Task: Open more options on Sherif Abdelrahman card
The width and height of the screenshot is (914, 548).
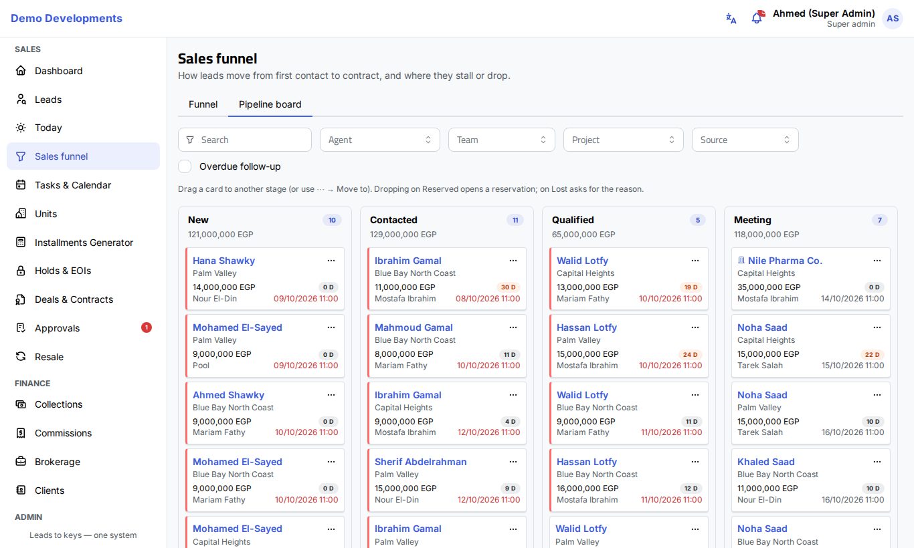Action: pyautogui.click(x=513, y=462)
